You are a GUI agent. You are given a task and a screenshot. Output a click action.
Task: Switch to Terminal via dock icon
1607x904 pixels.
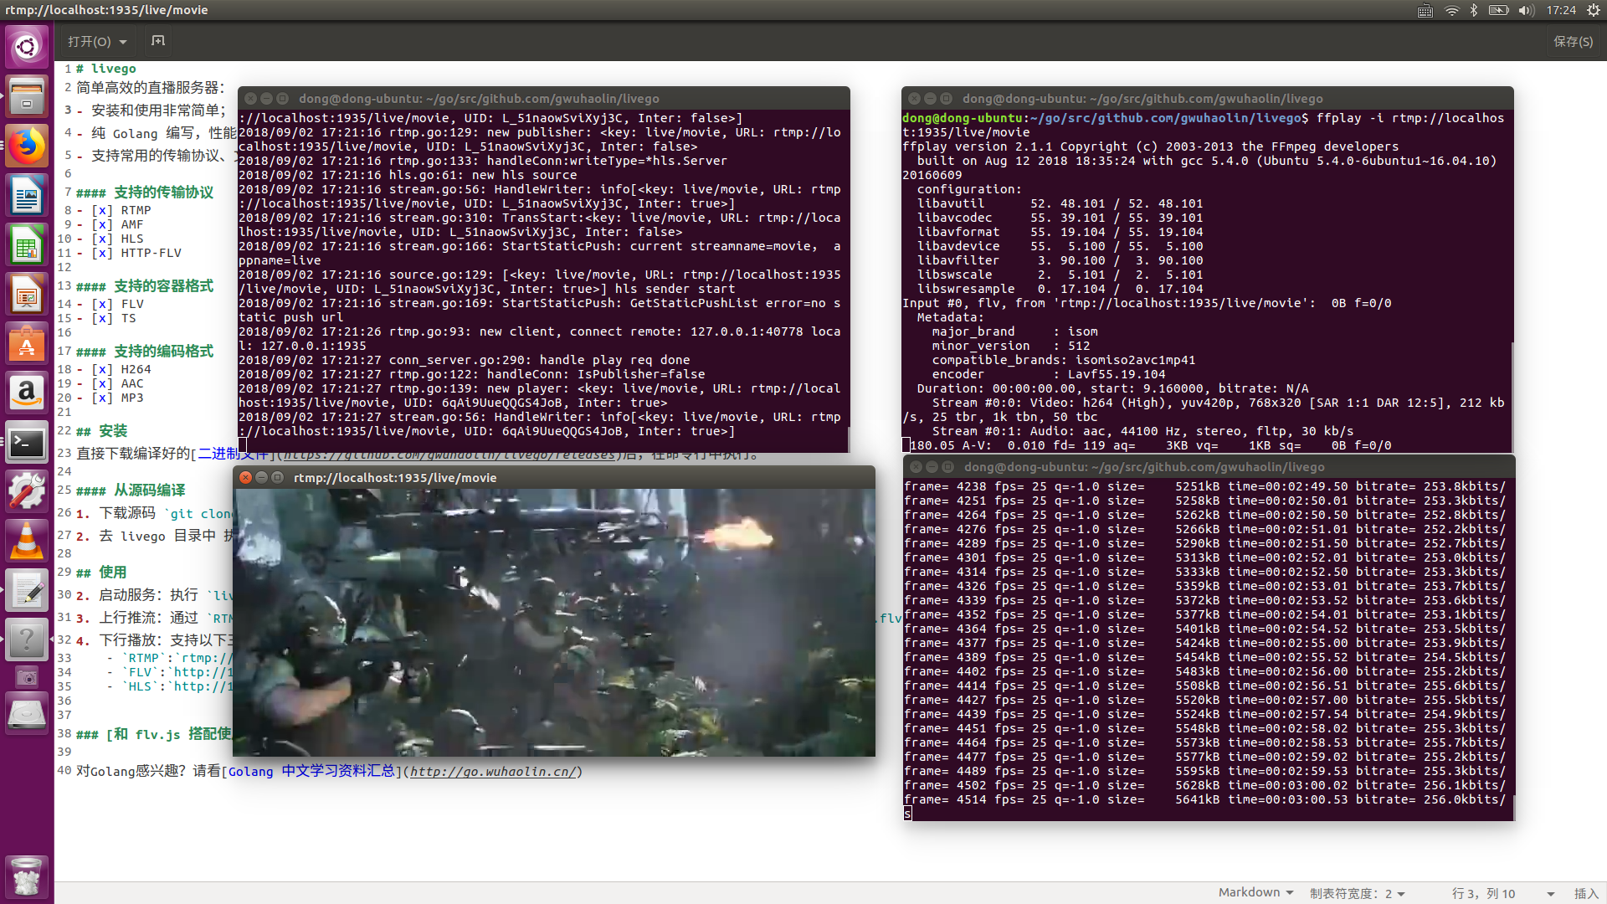coord(27,443)
